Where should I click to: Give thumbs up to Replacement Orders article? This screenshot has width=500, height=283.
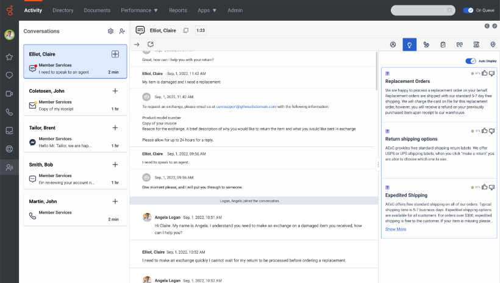pyautogui.click(x=485, y=73)
